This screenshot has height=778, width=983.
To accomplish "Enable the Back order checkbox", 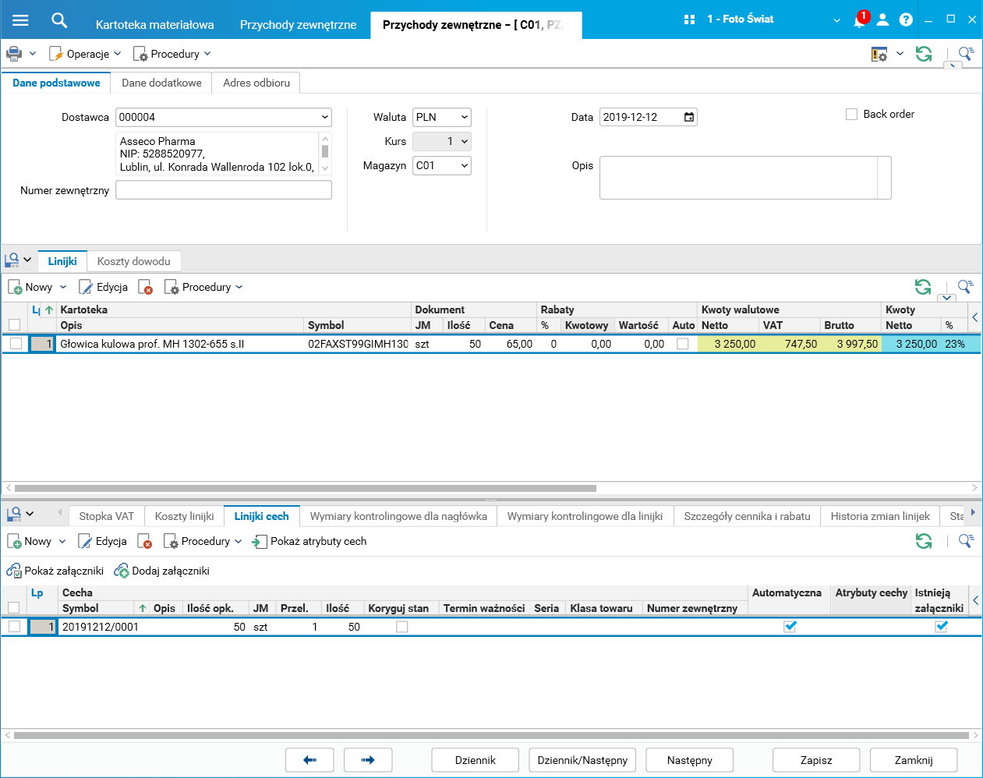I will (x=851, y=114).
